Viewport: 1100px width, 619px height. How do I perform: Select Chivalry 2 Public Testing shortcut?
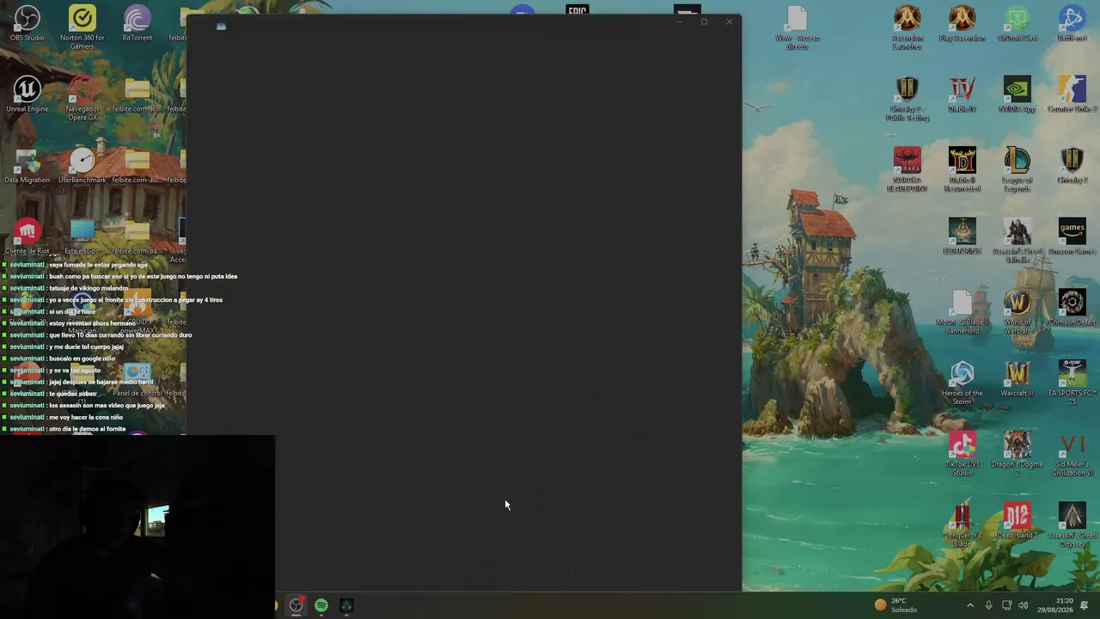[907, 98]
